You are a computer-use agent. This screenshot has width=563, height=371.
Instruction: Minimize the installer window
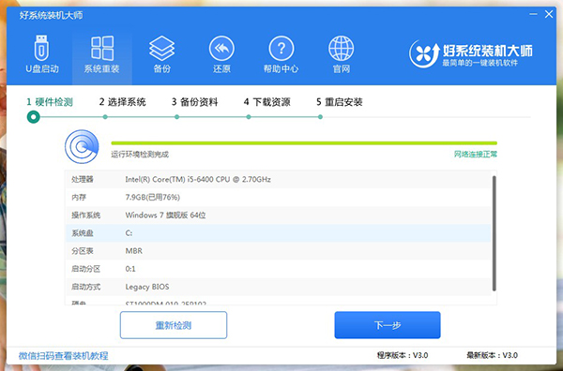click(x=534, y=14)
